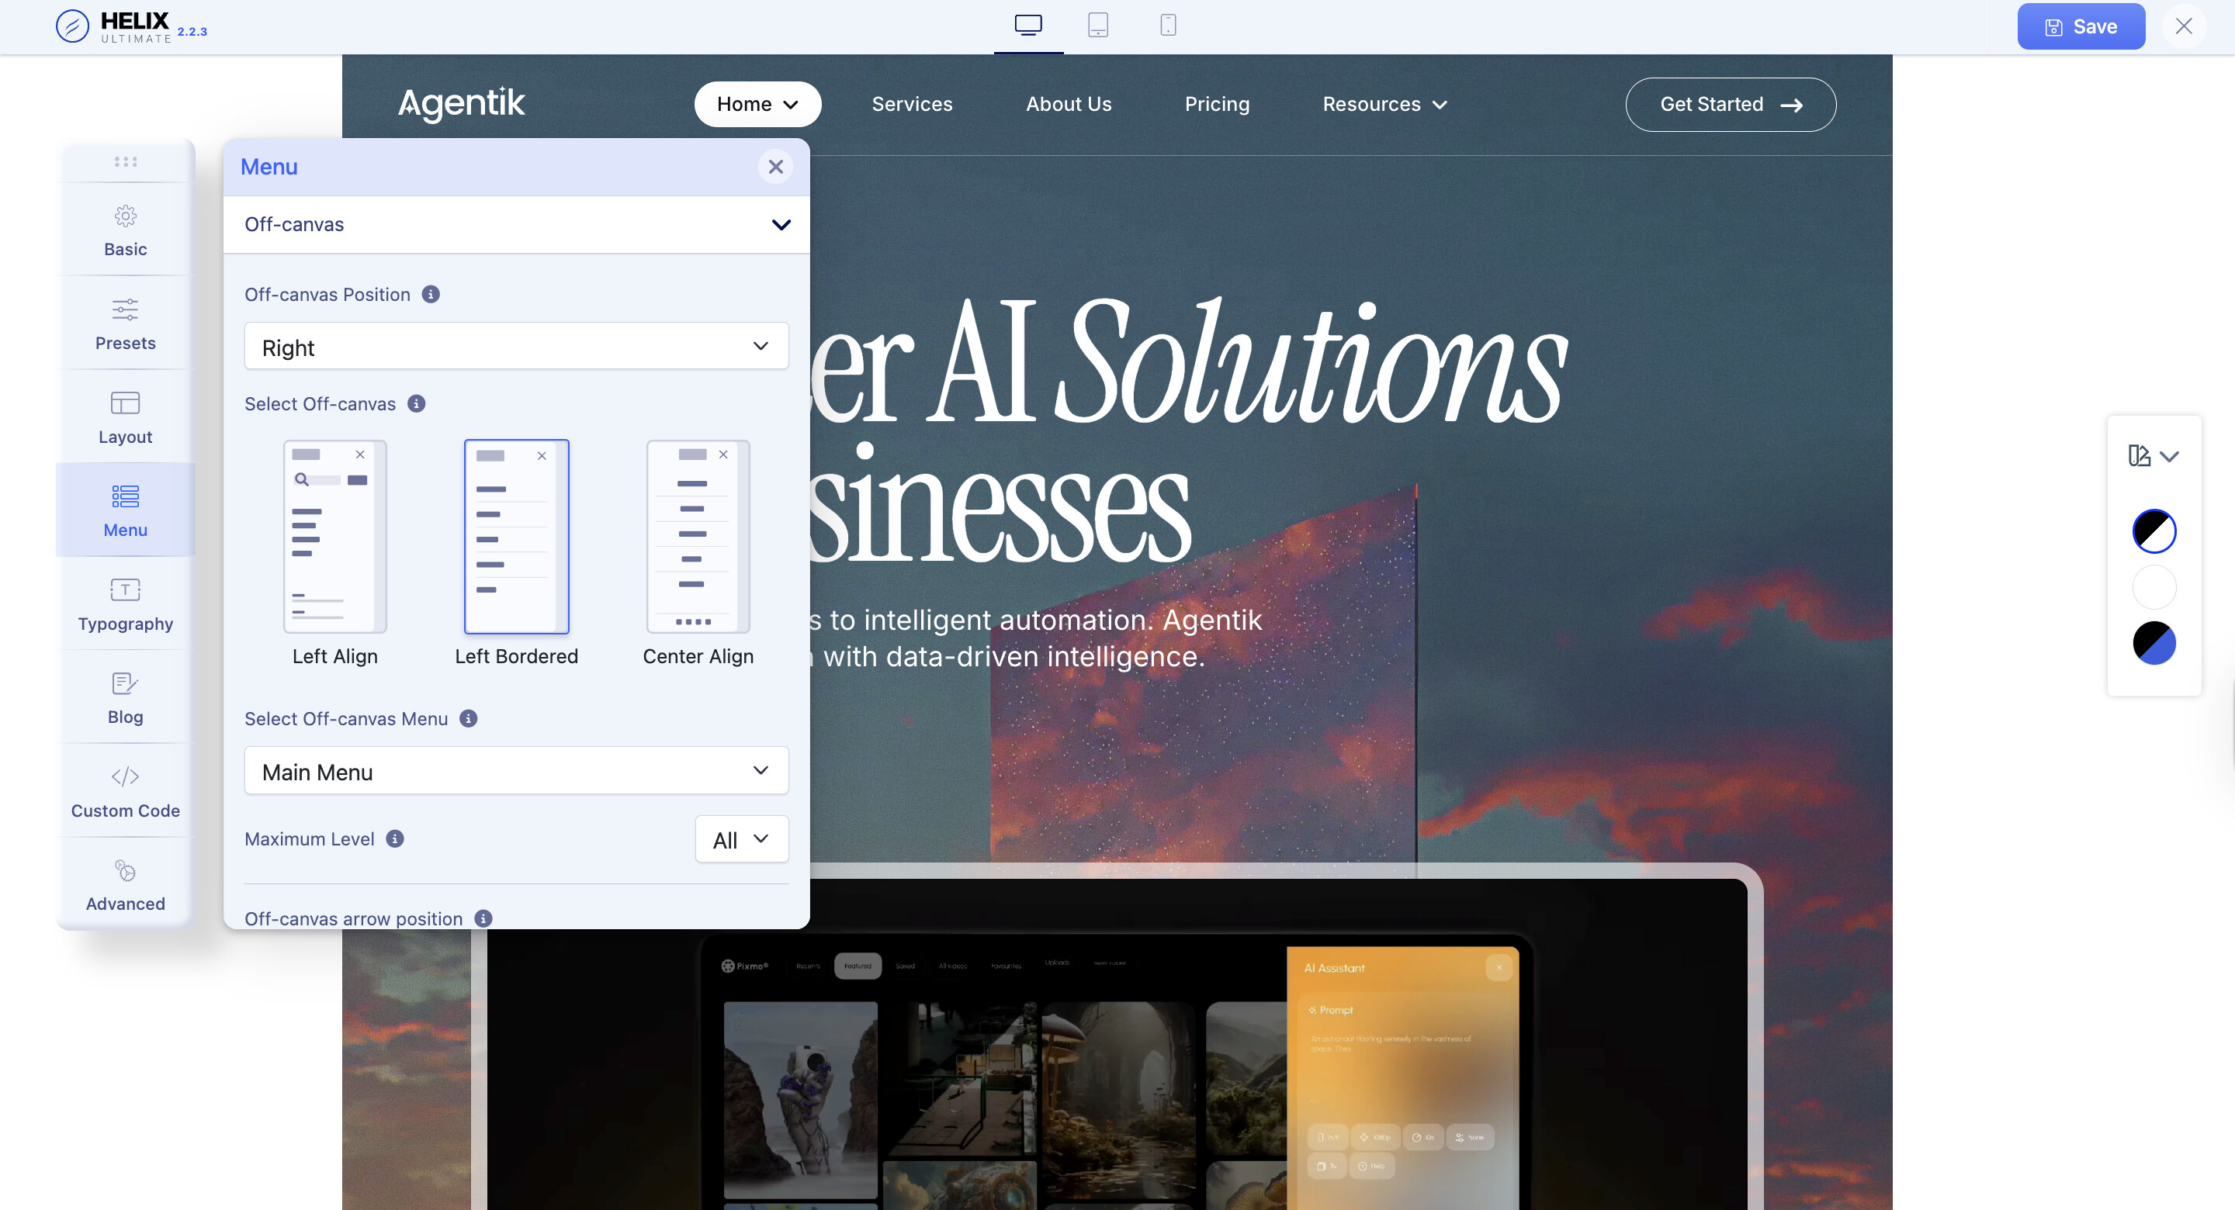This screenshot has height=1210, width=2235.
Task: Choose Center Align off-canvas style
Action: [698, 537]
